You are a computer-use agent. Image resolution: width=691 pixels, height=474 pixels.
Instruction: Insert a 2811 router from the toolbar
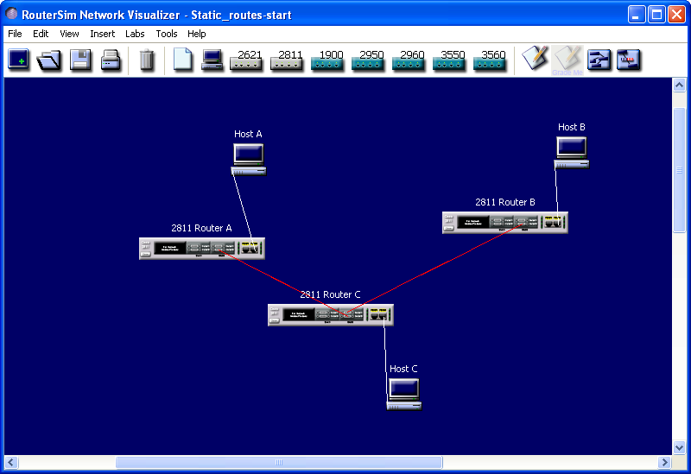point(287,60)
